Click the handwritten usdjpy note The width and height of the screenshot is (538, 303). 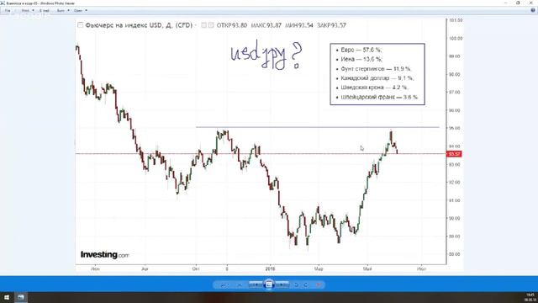[x=266, y=56]
